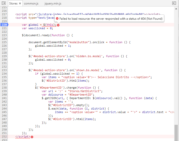Image resolution: width=179 pixels, height=141 pixels.
Task: Click "Stores/GetDistrict" string on line 239
Action: click(84, 91)
